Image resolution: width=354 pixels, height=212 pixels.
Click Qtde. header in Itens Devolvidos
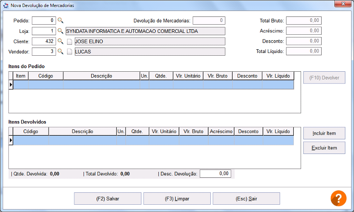pos(137,132)
